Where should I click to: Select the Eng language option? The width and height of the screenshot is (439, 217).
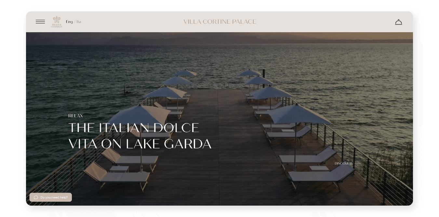coord(69,22)
